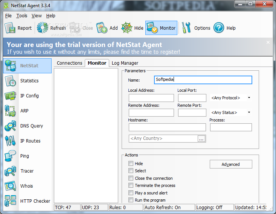
Task: Open country picker ellipsis button
Action: [201, 138]
